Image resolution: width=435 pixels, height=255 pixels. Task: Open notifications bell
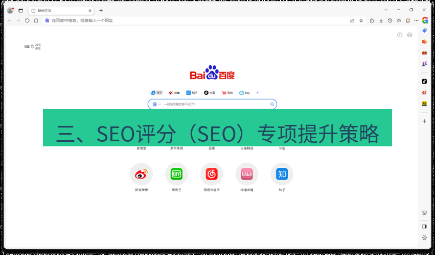(x=408, y=20)
